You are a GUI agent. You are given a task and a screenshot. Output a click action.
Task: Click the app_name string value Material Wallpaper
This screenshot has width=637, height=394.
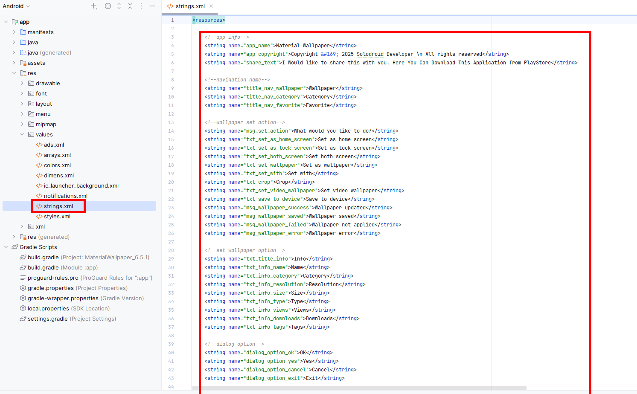click(x=303, y=46)
